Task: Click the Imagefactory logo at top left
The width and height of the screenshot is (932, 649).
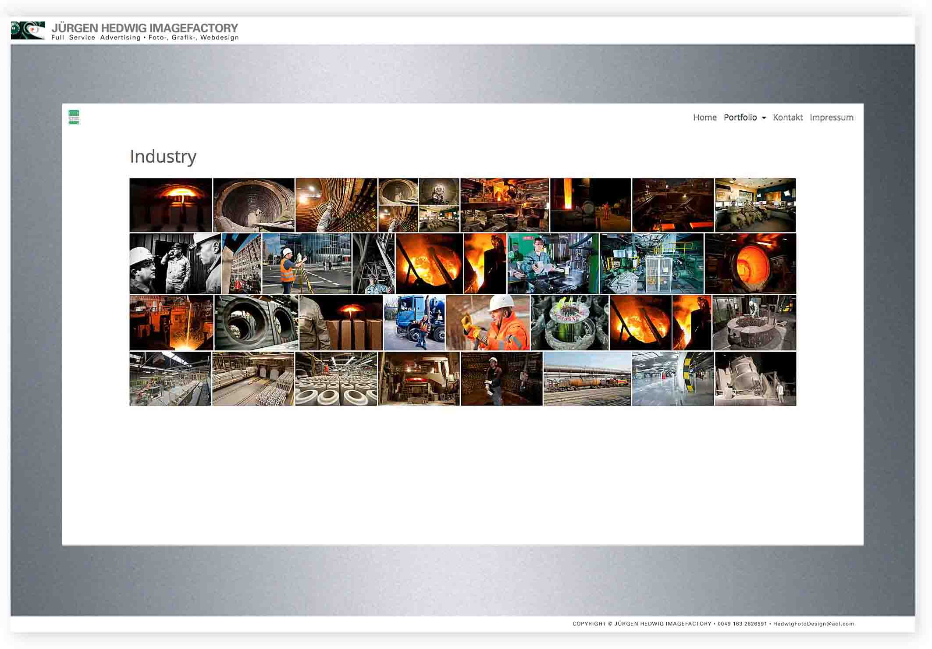Action: pos(28,30)
